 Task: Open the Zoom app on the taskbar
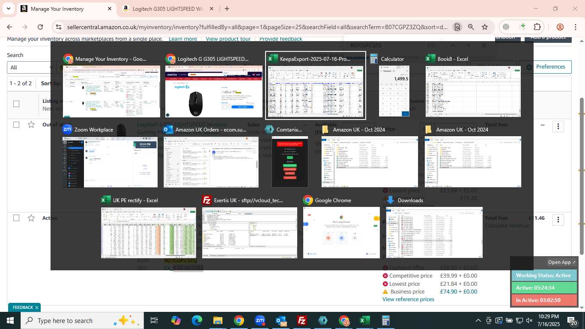pyautogui.click(x=260, y=320)
